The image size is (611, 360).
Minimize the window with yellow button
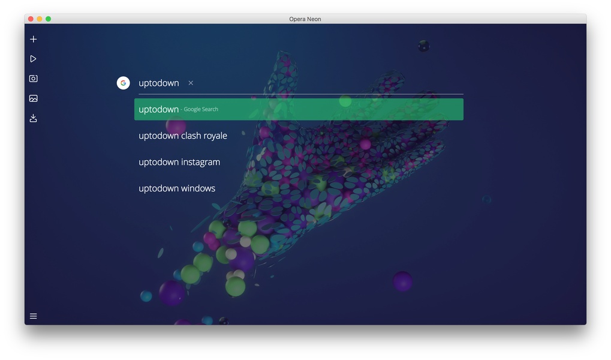(x=40, y=19)
